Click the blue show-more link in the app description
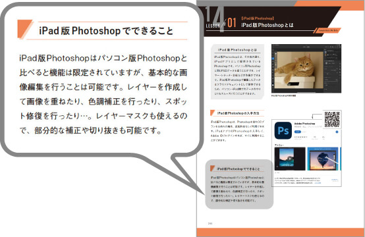The width and height of the screenshot is (365, 237). point(318,183)
